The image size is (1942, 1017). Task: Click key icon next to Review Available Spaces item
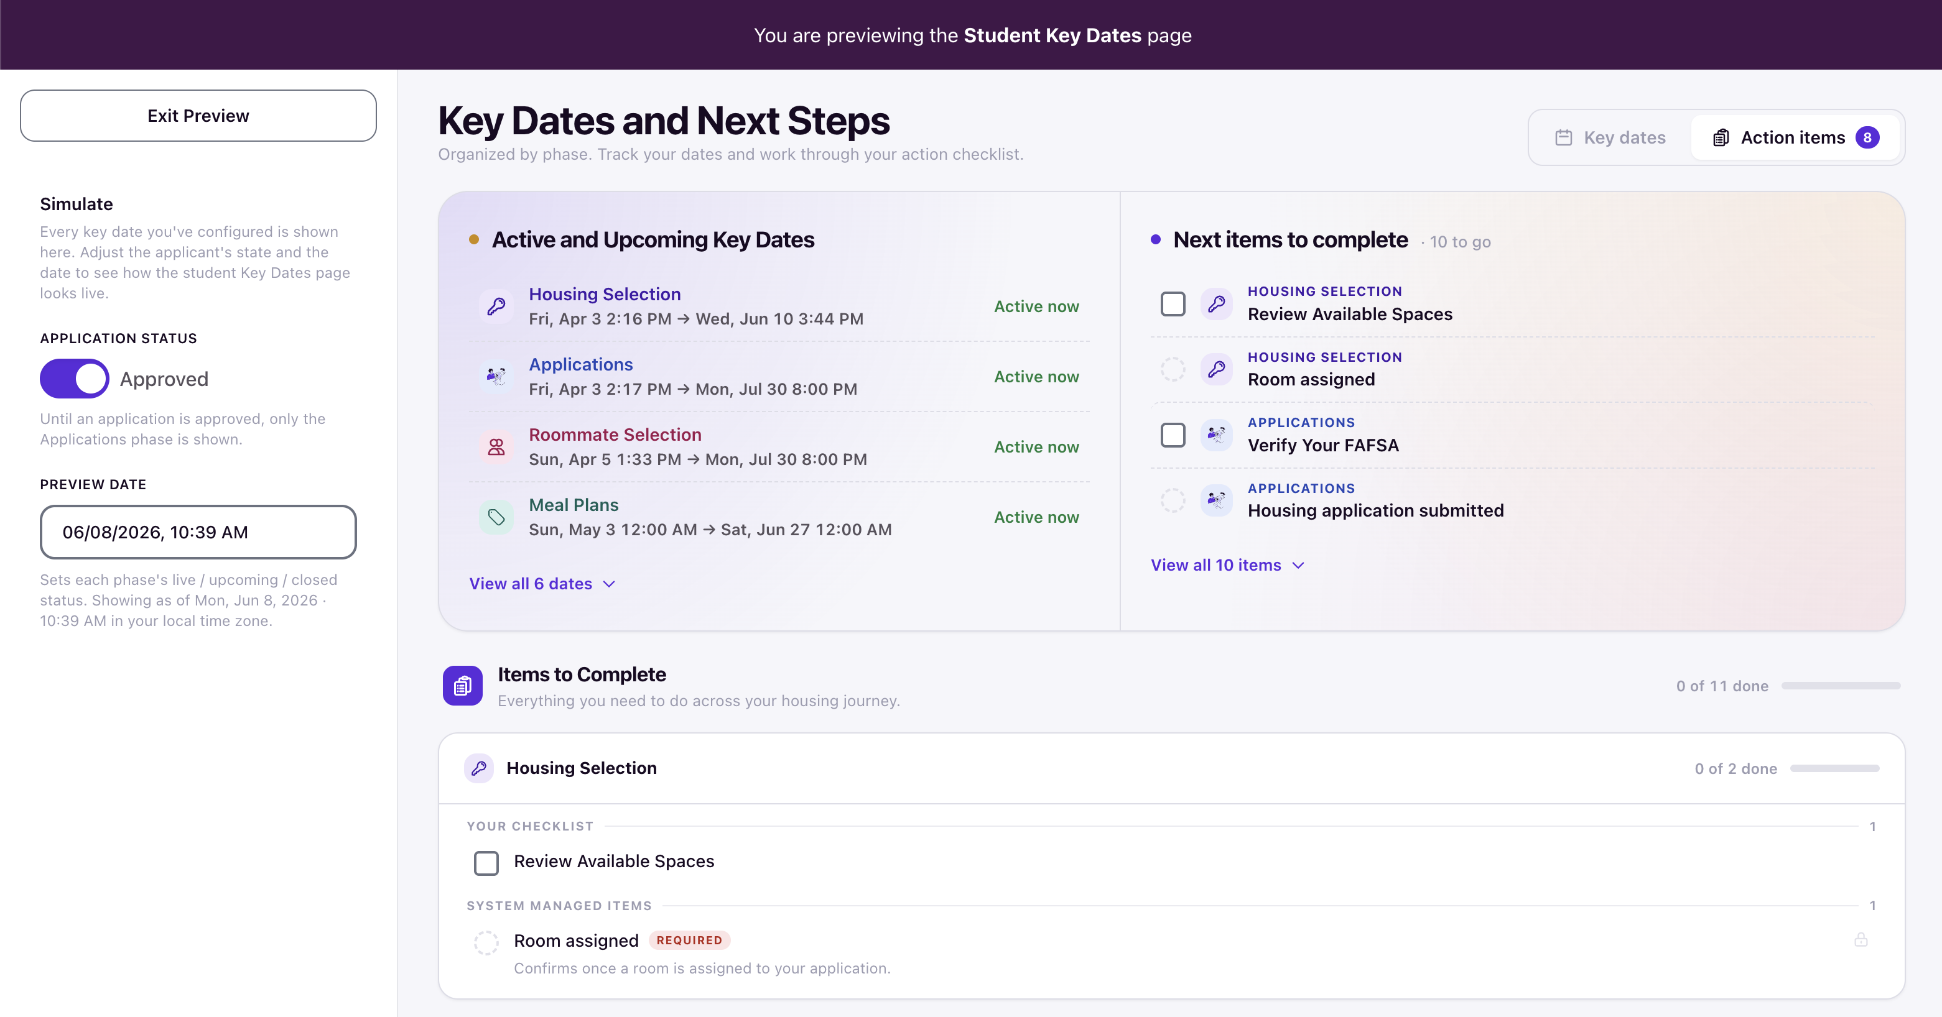click(x=1216, y=303)
